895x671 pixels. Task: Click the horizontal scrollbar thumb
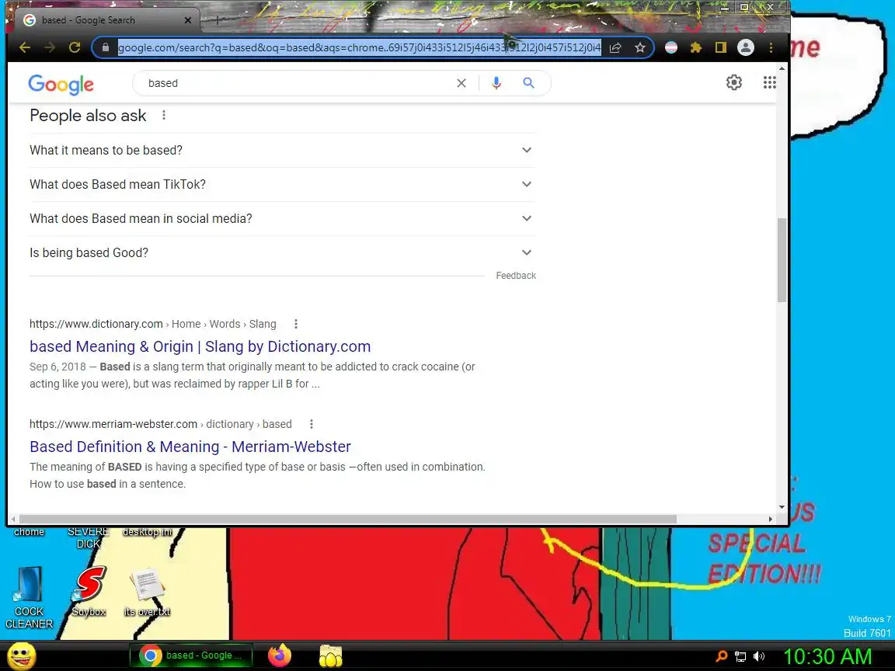click(x=347, y=520)
